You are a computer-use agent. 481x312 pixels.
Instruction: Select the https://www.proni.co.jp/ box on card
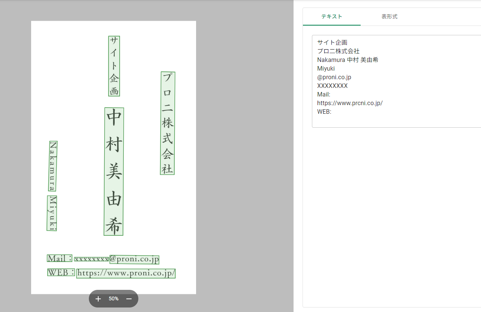126,273
